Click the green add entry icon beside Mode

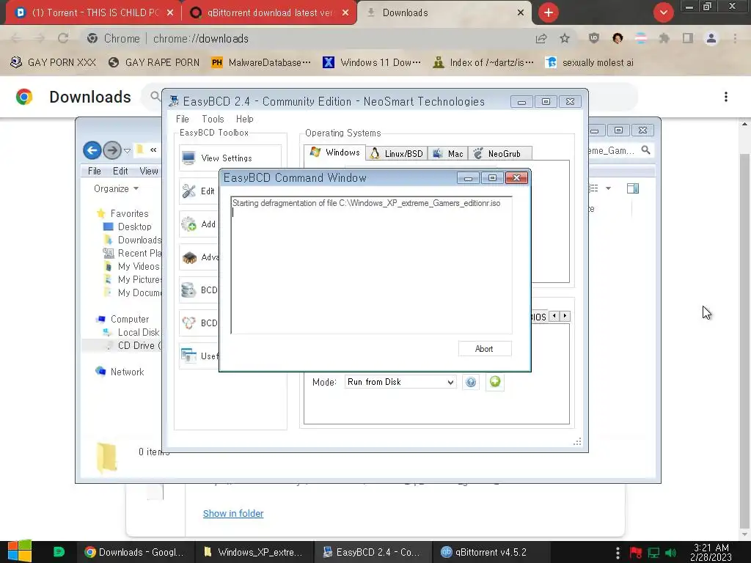pos(495,381)
